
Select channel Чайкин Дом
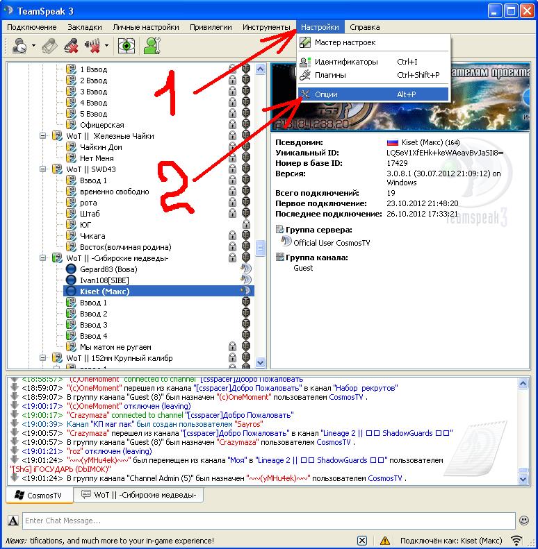[101, 147]
